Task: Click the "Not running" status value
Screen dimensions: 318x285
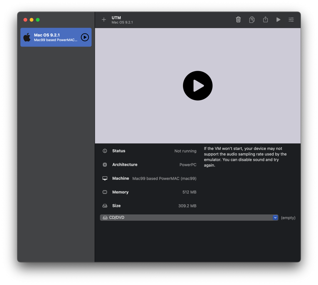Action: click(185, 151)
